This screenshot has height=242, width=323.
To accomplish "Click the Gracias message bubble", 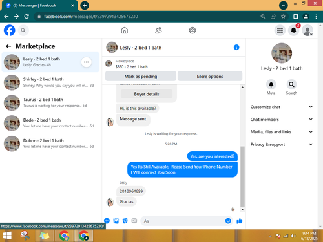I will [127, 201].
